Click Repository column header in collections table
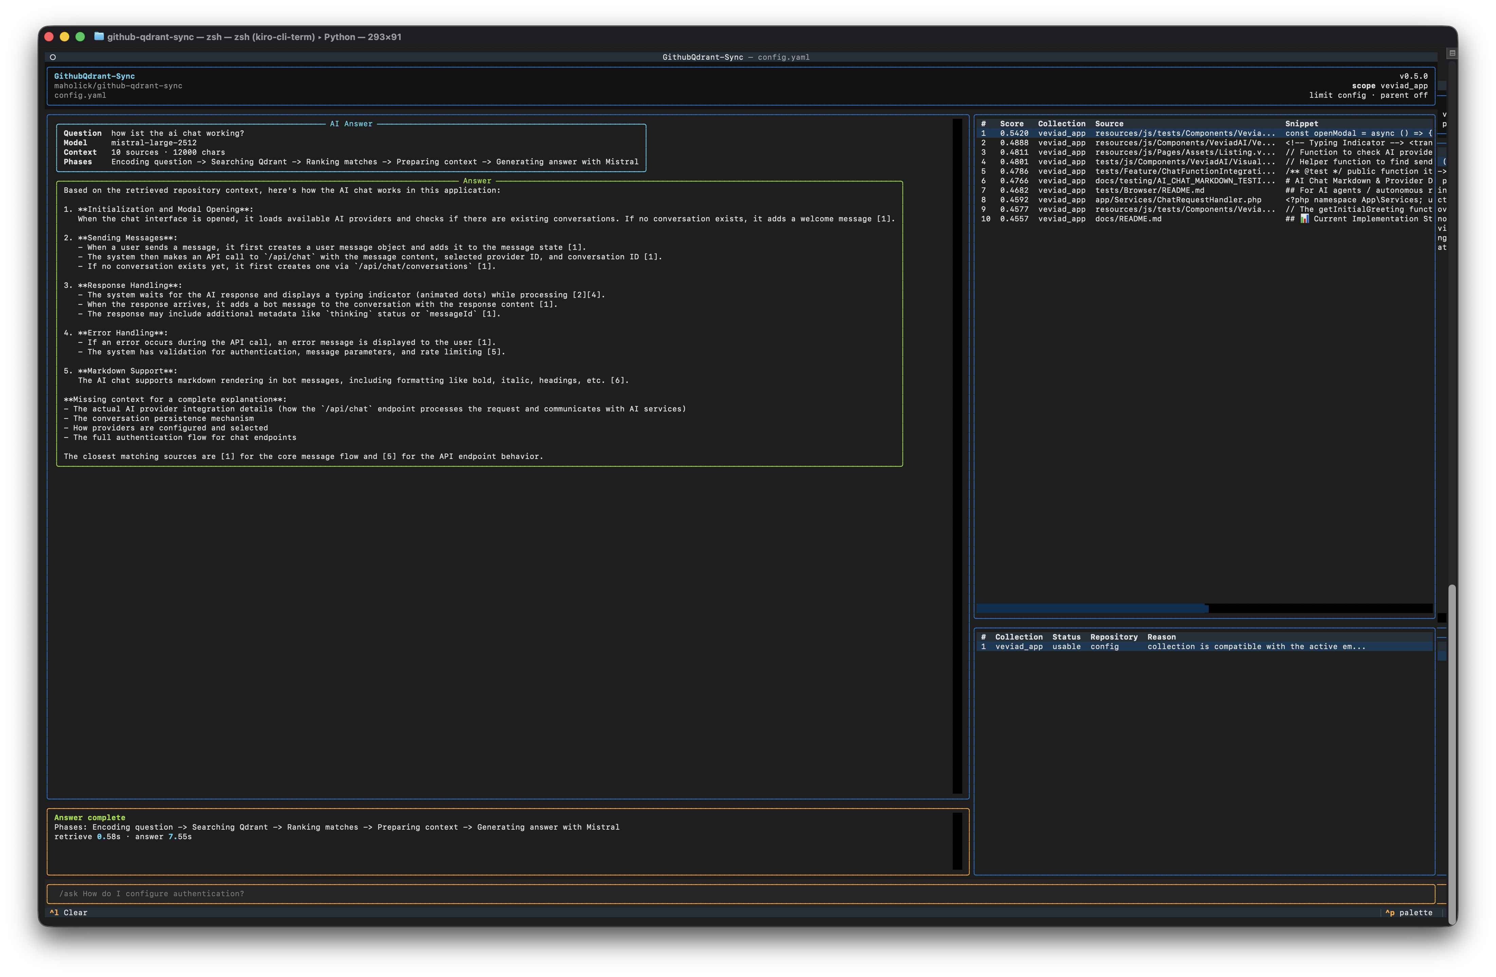 point(1114,637)
